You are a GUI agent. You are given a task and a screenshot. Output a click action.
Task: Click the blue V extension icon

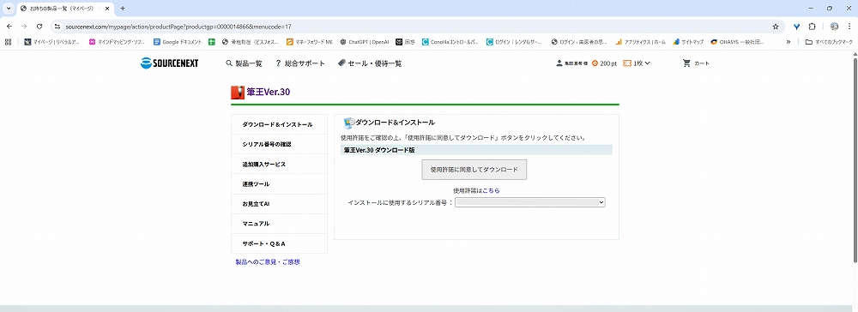point(797,27)
